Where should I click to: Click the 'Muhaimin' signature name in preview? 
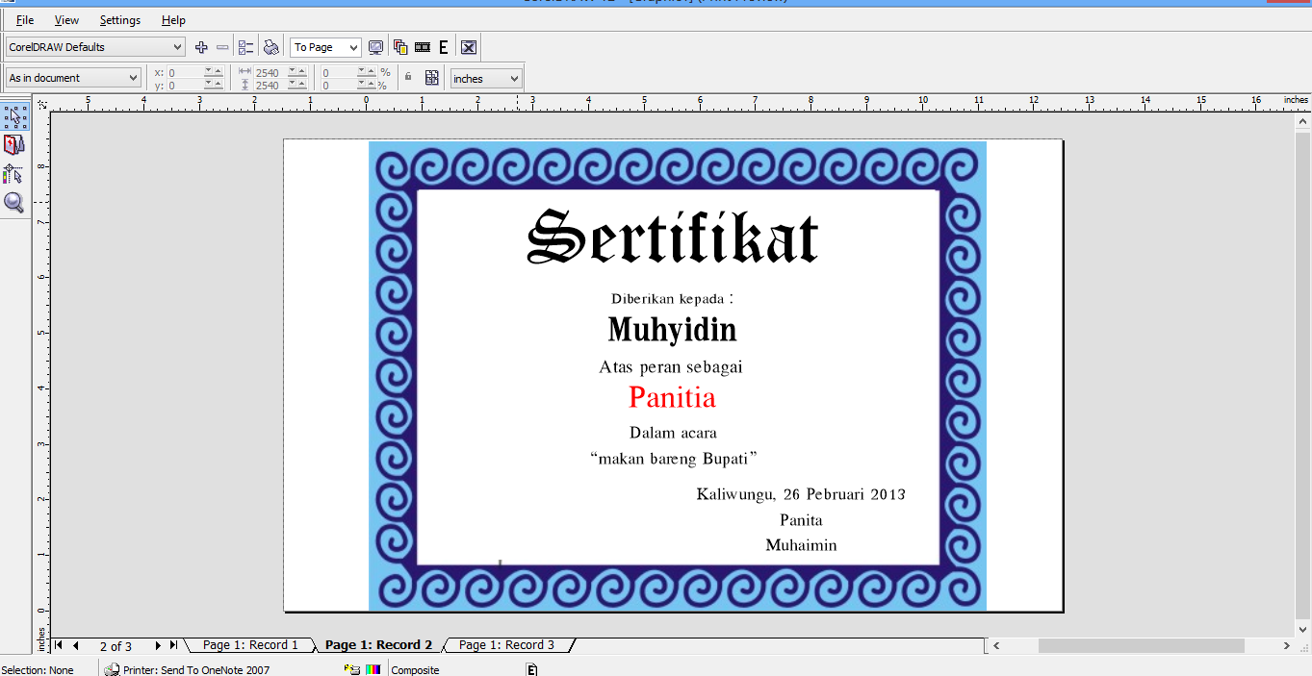pyautogui.click(x=801, y=545)
